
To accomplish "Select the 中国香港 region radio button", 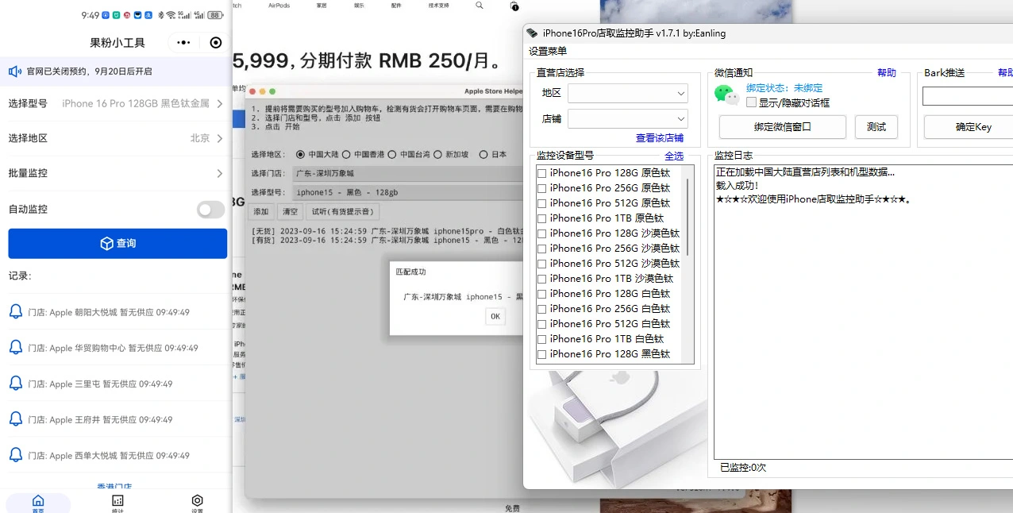I will pyautogui.click(x=347, y=153).
